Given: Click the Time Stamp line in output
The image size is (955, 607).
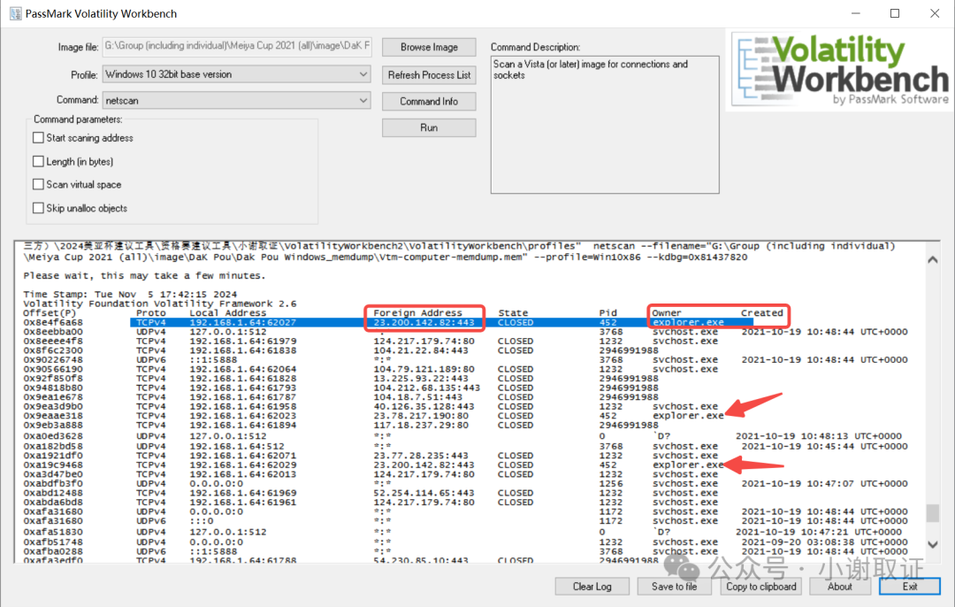Looking at the screenshot, I should point(130,295).
